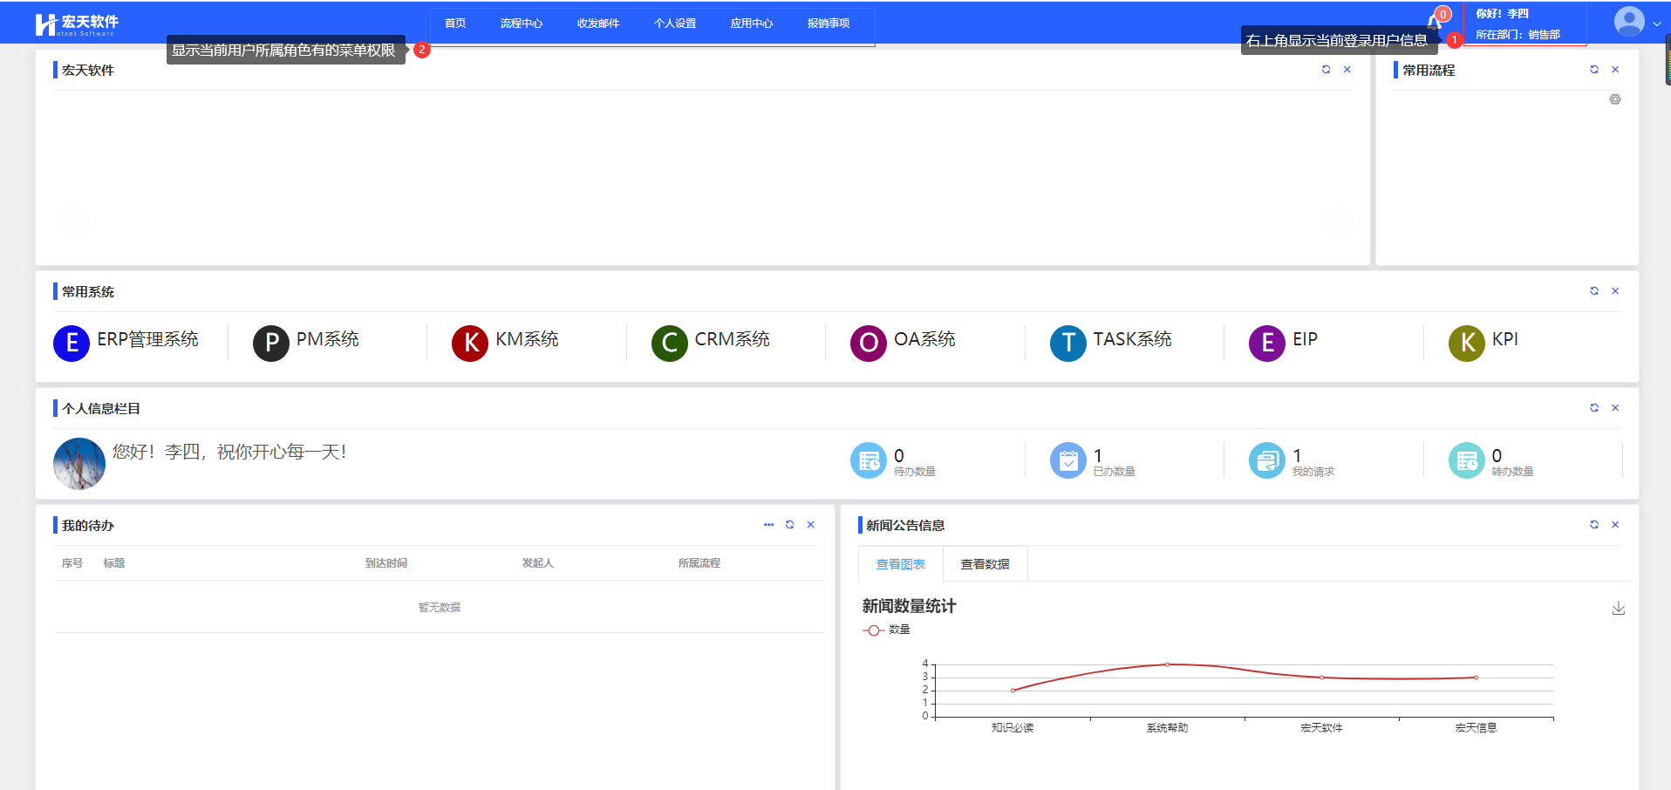
Task: Expand the user avatar dropdown arrow
Action: click(x=1656, y=24)
